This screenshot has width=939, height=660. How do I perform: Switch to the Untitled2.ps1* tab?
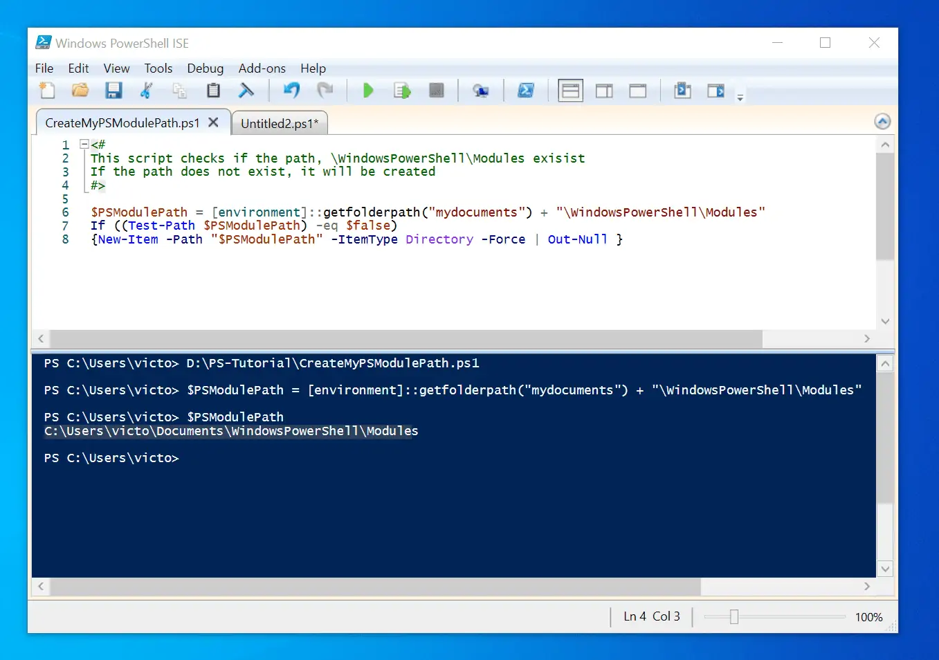pos(280,123)
